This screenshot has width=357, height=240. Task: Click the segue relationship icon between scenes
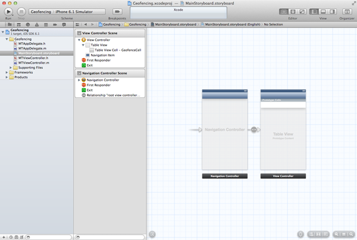pyautogui.click(x=254, y=130)
